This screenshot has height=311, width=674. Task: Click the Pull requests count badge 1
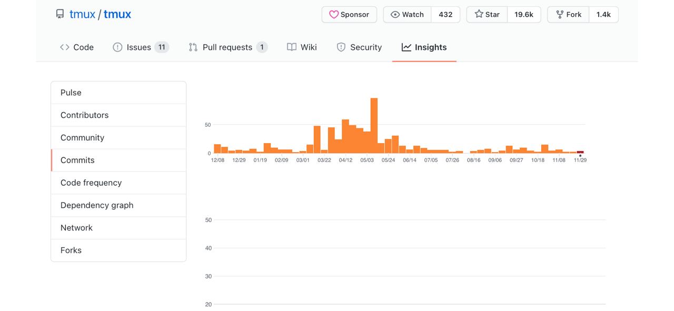[x=262, y=47]
